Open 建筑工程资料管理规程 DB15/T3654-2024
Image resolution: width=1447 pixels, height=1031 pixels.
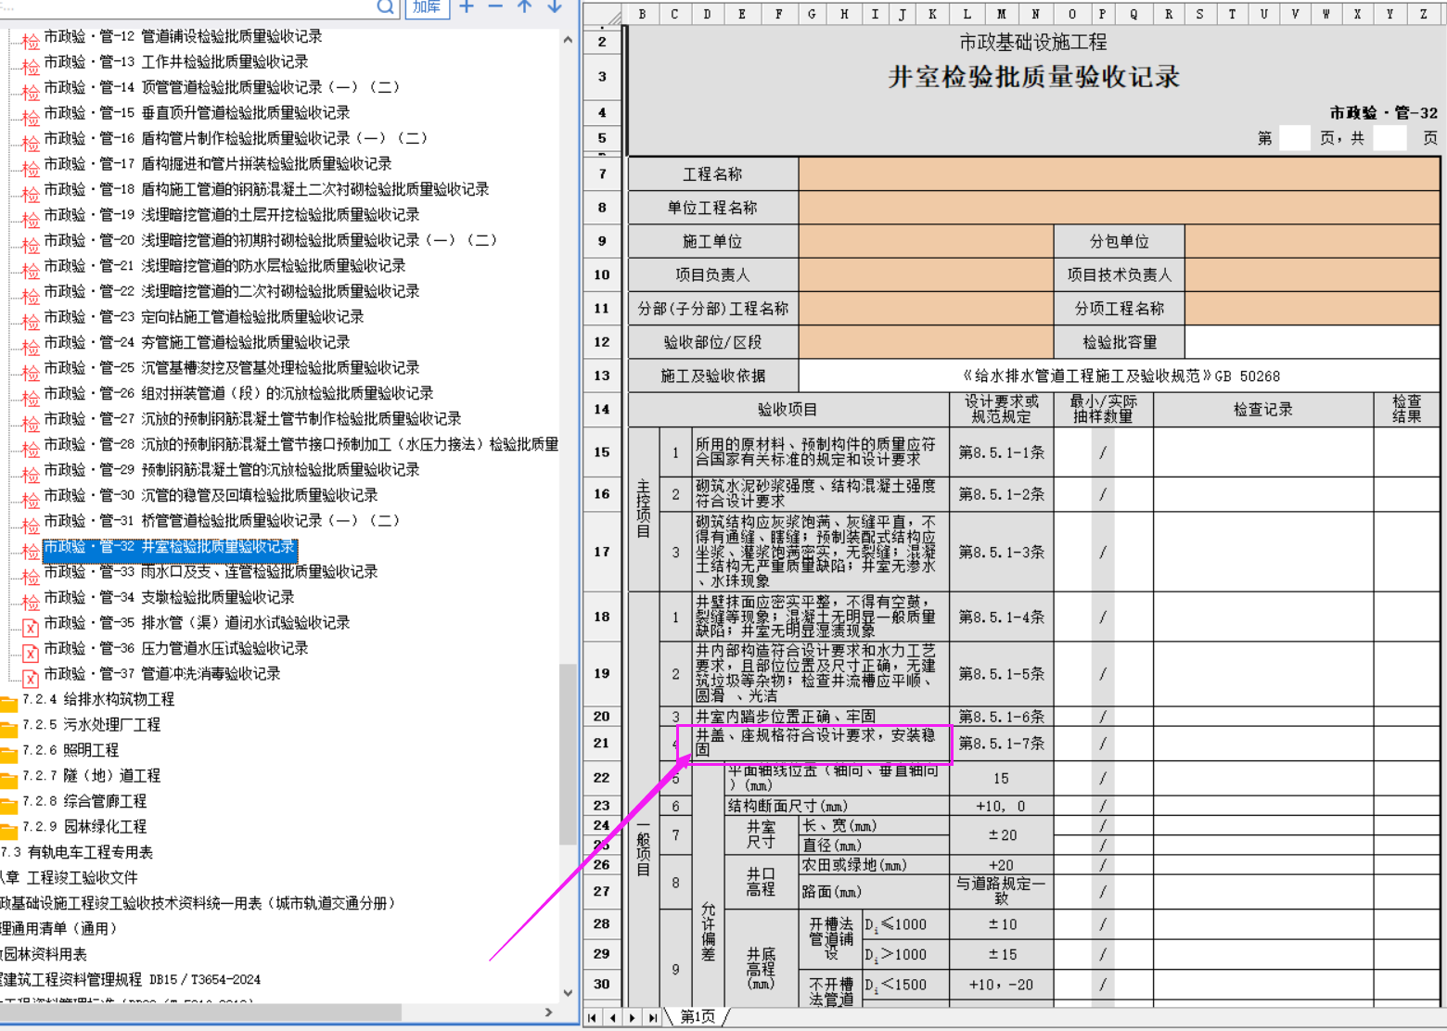131,979
